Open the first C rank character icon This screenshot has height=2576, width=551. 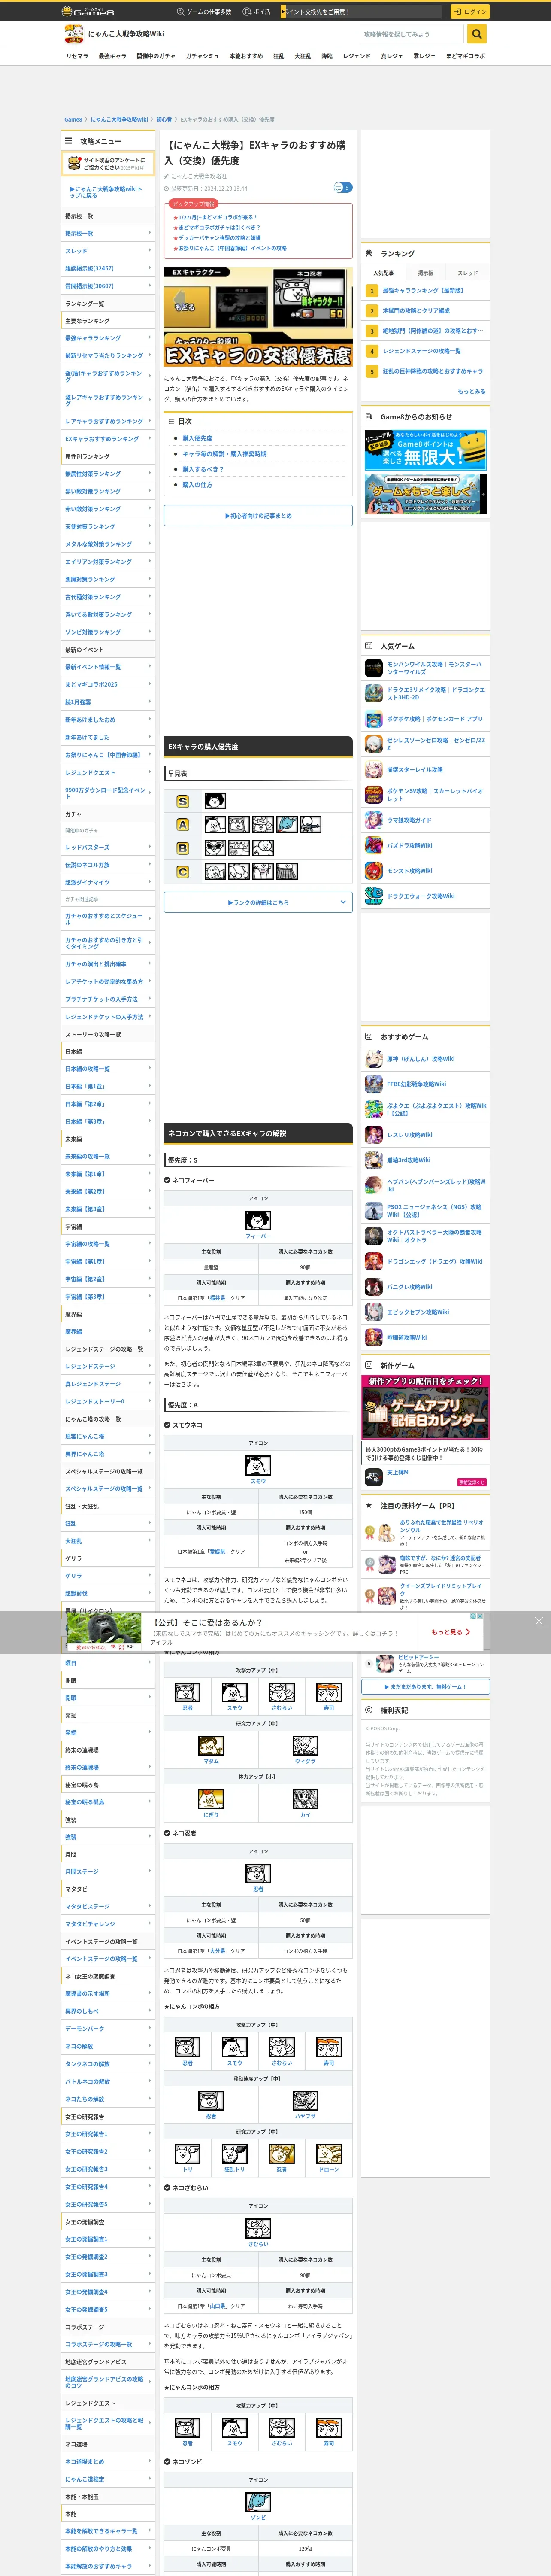tap(214, 871)
